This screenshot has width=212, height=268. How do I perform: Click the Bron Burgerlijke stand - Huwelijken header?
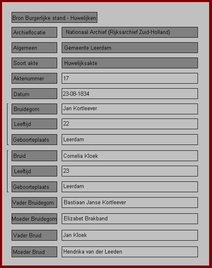pos(54,17)
